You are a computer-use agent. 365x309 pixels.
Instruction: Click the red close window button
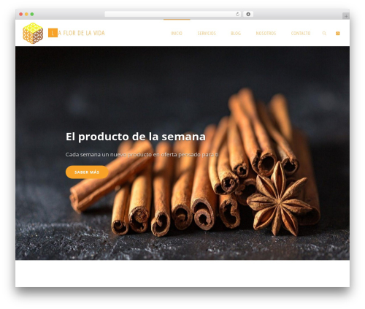pyautogui.click(x=21, y=15)
